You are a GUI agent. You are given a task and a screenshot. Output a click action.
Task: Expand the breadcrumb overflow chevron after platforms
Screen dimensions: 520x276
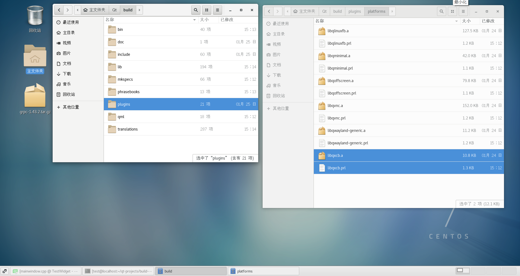point(392,11)
